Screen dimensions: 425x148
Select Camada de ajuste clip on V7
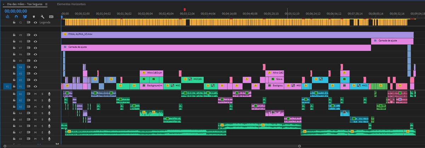click(216, 47)
